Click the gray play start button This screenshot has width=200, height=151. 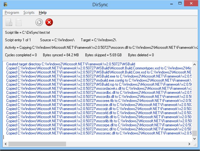click(x=39, y=22)
